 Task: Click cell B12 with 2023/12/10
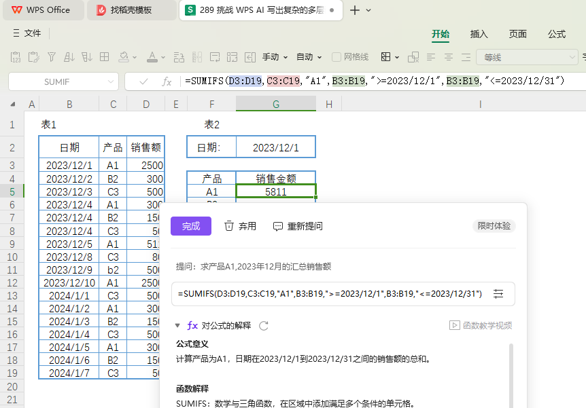69,282
